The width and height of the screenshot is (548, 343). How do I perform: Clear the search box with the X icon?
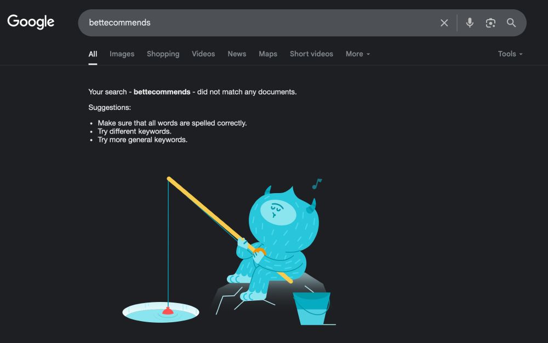pyautogui.click(x=444, y=23)
